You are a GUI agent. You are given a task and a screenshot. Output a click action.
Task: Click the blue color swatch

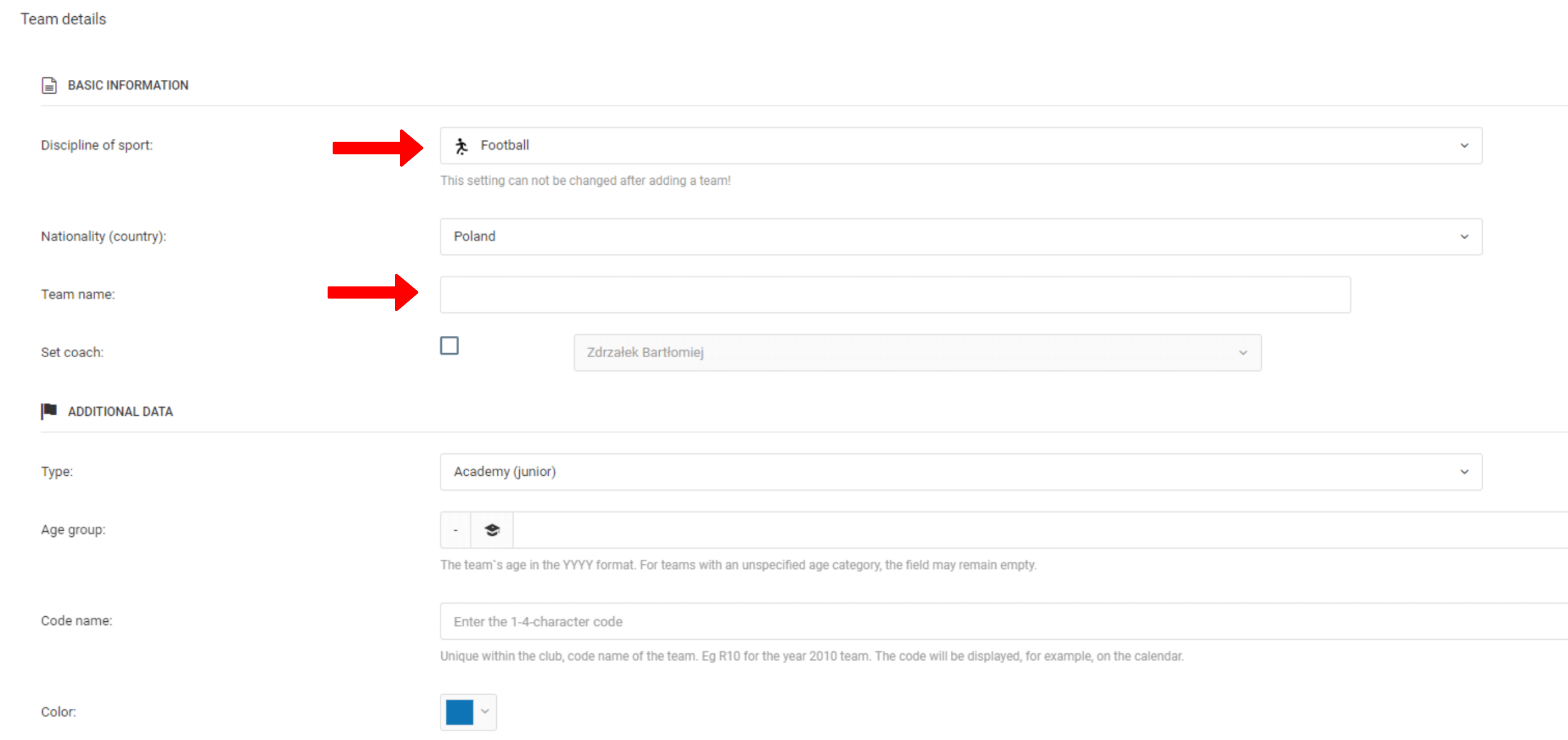[x=460, y=712]
